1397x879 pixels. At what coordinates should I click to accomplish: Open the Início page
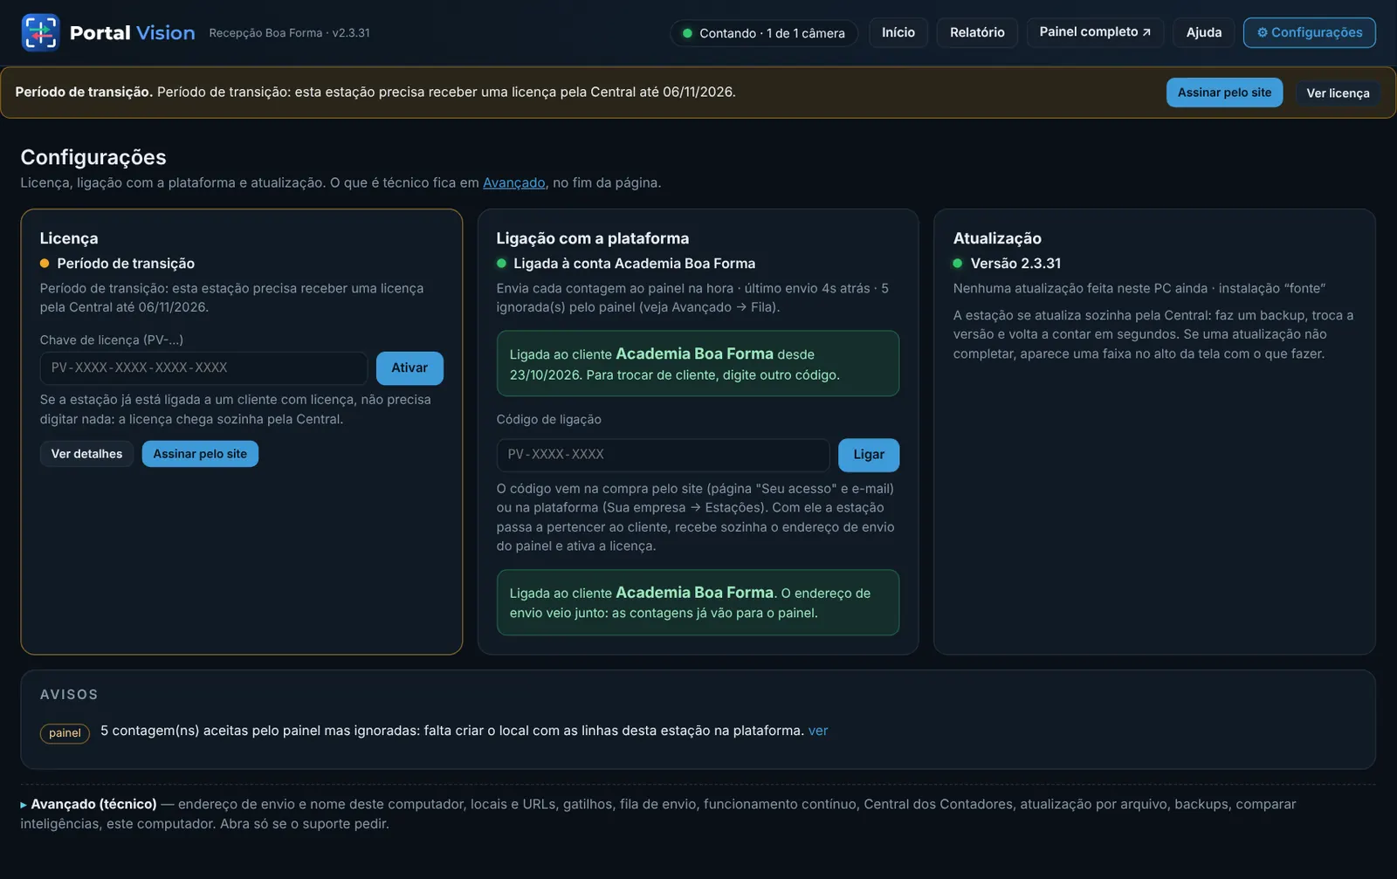click(x=898, y=32)
